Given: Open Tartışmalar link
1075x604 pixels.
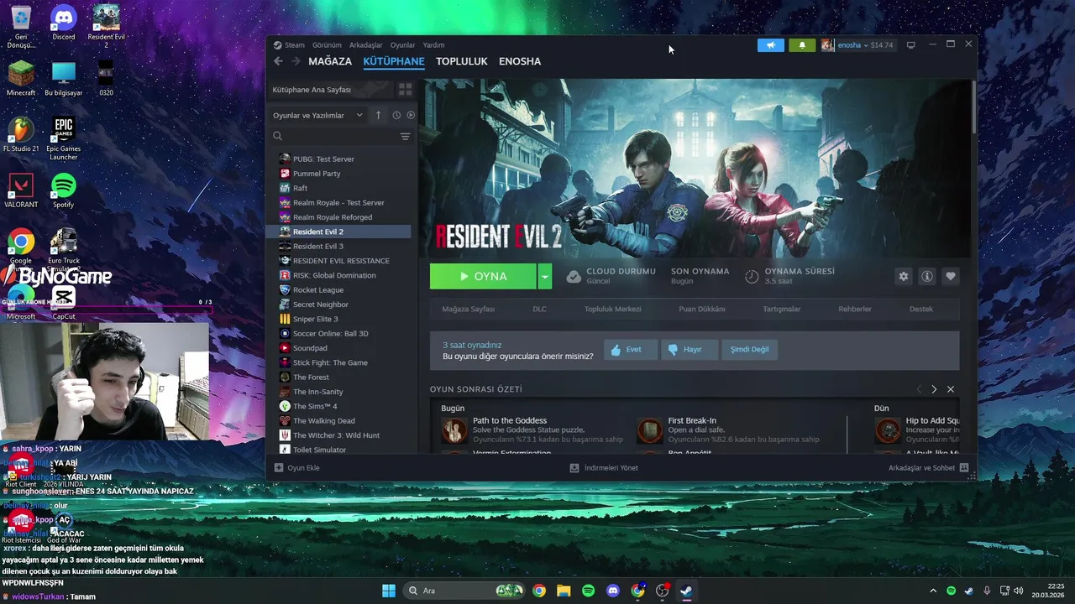Looking at the screenshot, I should click(781, 309).
